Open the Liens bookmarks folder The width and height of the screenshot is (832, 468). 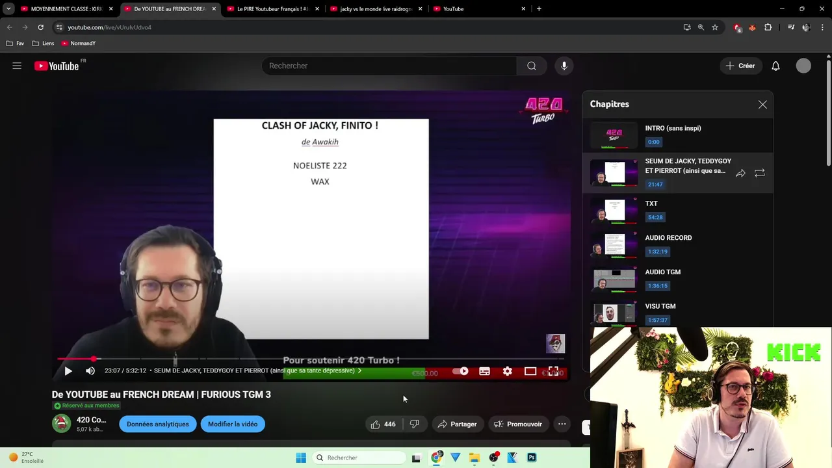coord(44,44)
